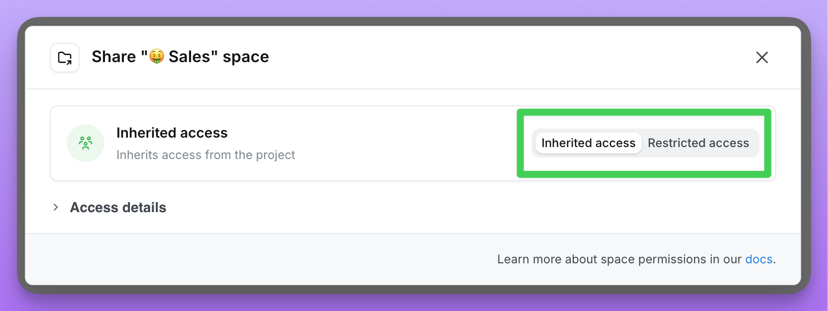The image size is (828, 311).
Task: Click the money-face emoji in the title
Action: (157, 57)
